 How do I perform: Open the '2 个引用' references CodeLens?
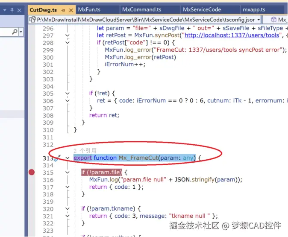pyautogui.click(x=85, y=151)
